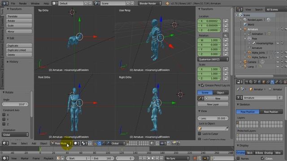Click the Translate button
The height and width of the screenshot is (161, 287).
pyautogui.click(x=19, y=16)
